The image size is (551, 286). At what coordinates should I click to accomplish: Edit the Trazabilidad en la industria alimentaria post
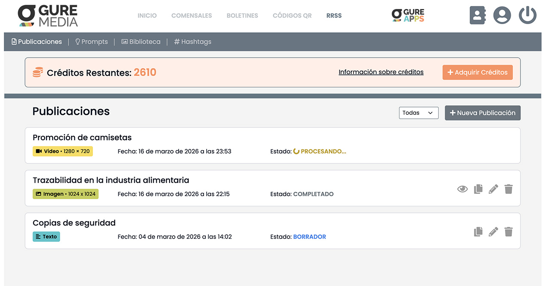[493, 189]
